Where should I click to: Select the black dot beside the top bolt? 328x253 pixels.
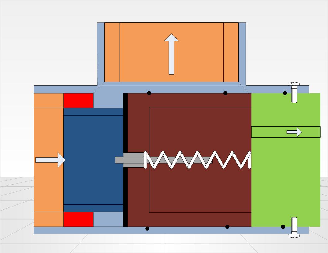(x=285, y=93)
